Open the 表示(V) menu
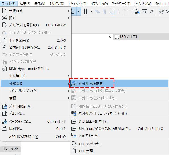169x155 pixels. (x=40, y=4)
